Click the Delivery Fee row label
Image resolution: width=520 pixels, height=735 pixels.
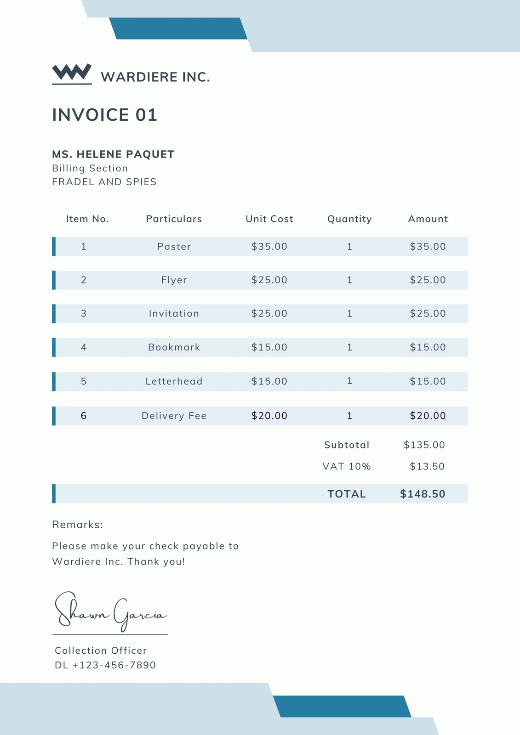tap(174, 416)
